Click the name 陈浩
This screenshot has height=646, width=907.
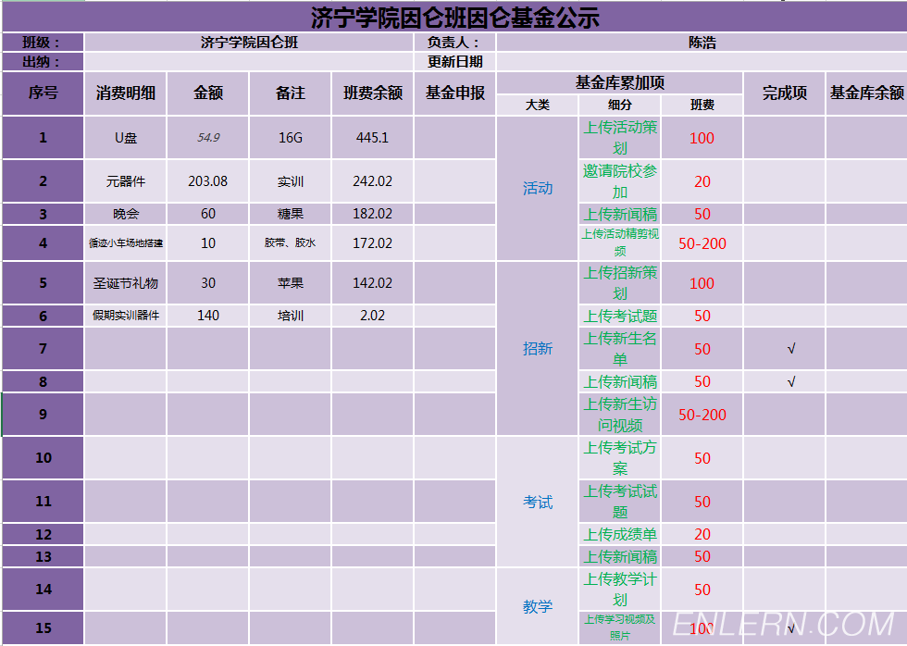(702, 43)
